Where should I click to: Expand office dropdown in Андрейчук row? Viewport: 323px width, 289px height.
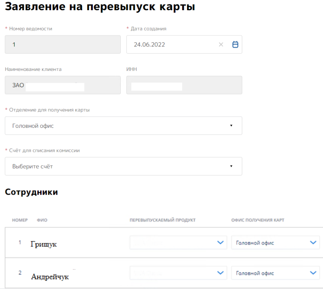275,273
